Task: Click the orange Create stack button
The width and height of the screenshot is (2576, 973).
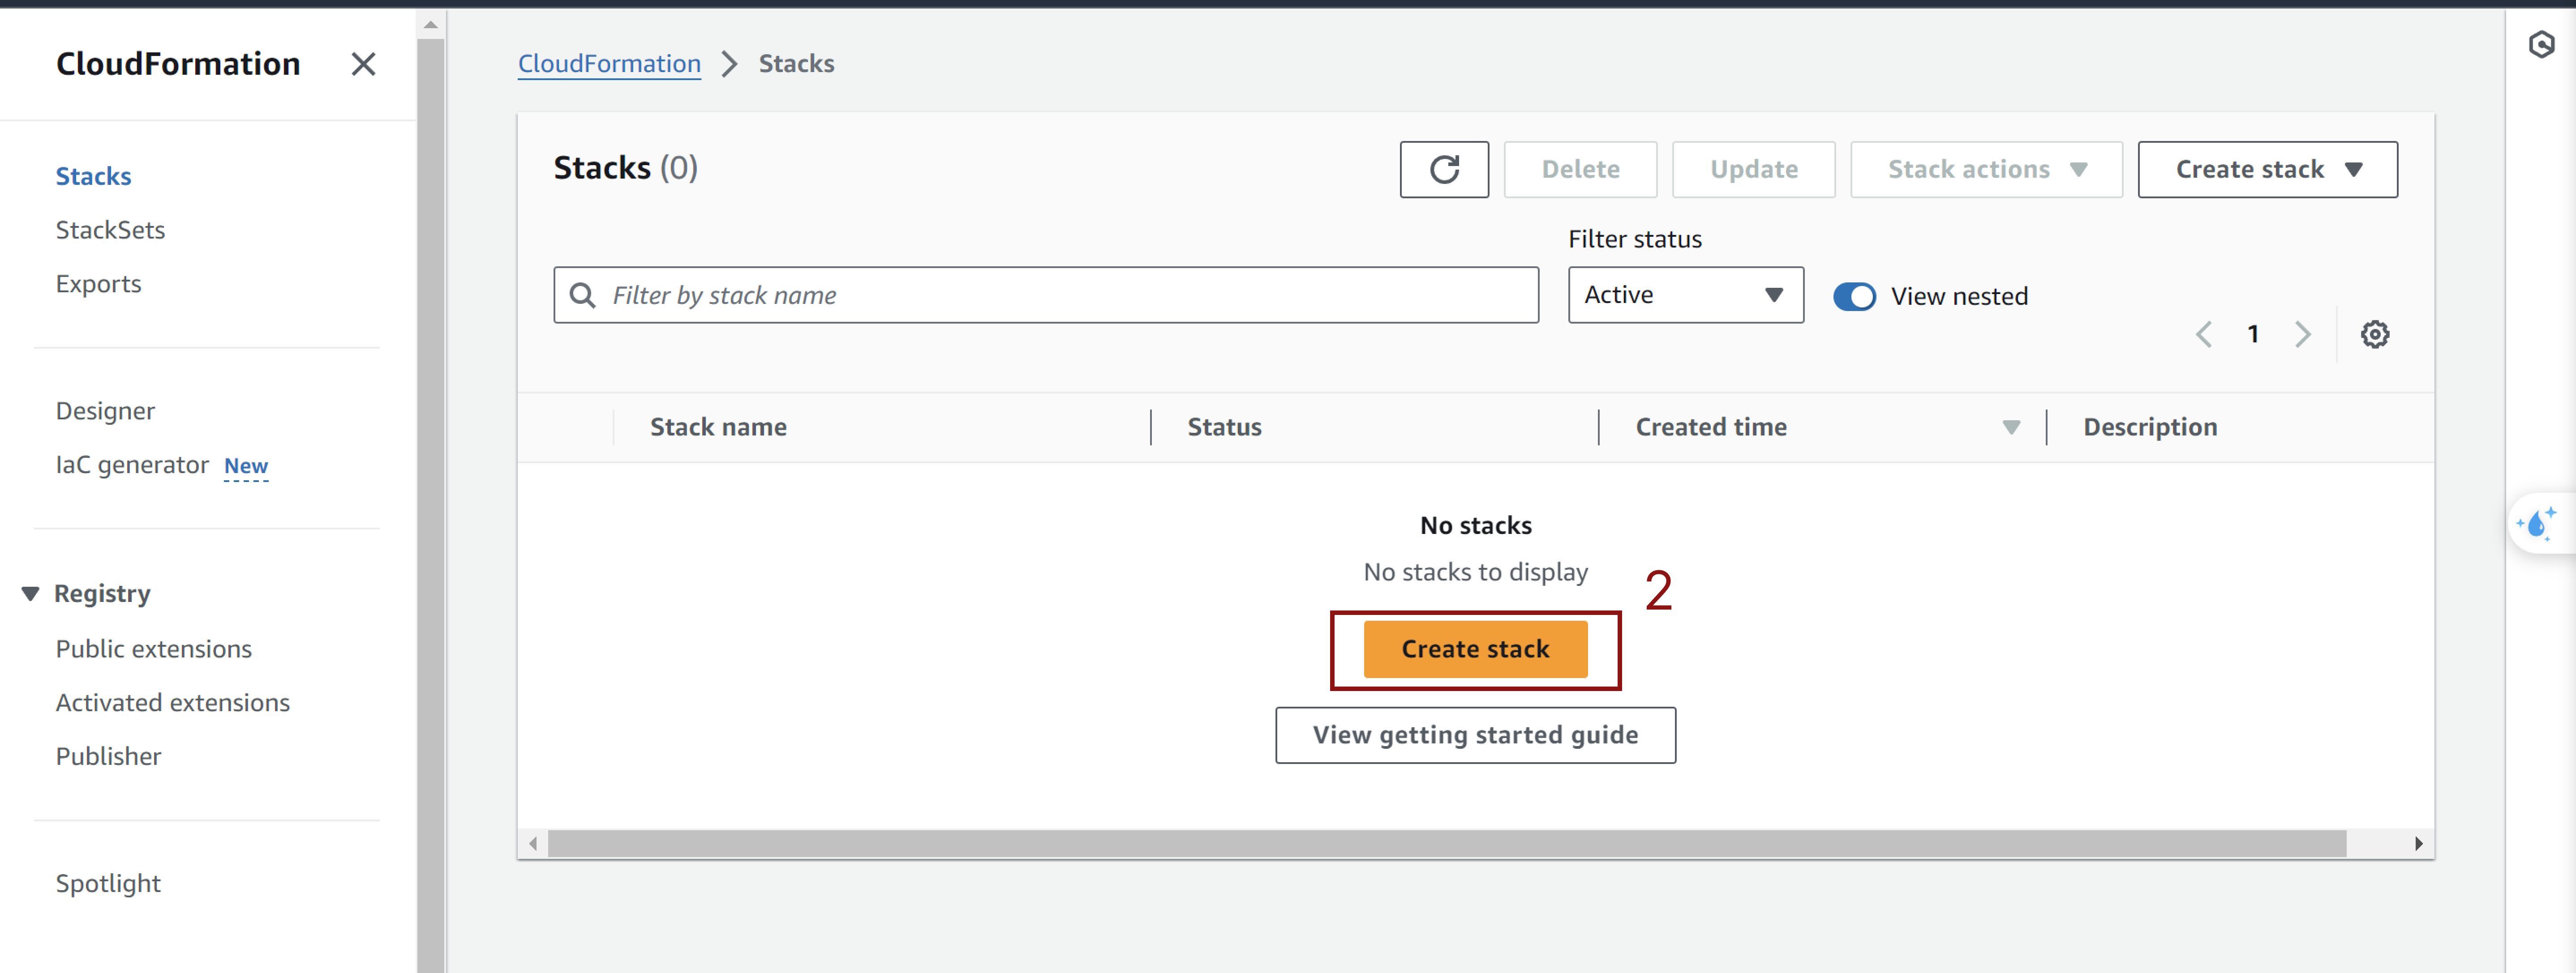Action: coord(1475,649)
